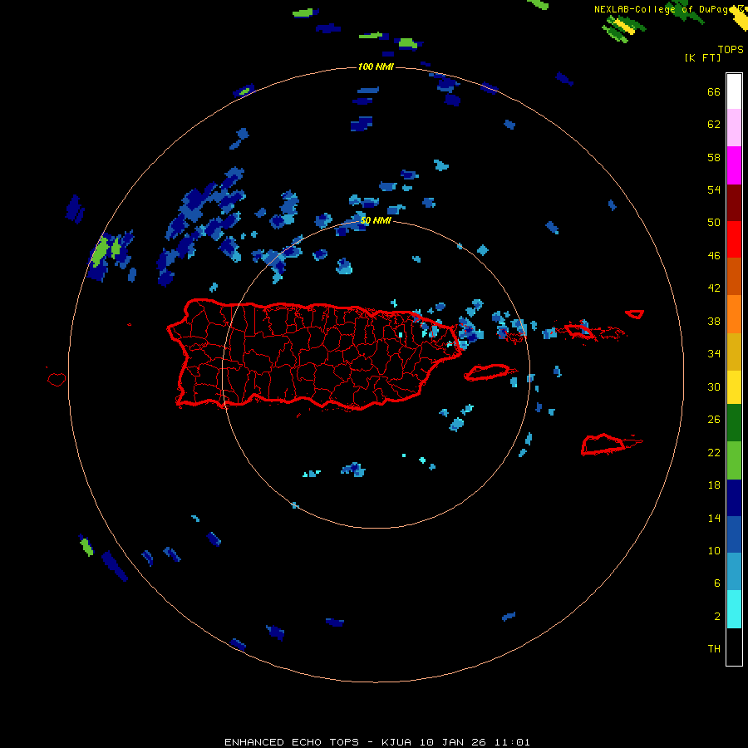Click the Mona island outline west of Puerto Rico
748x748 pixels.
[57, 379]
